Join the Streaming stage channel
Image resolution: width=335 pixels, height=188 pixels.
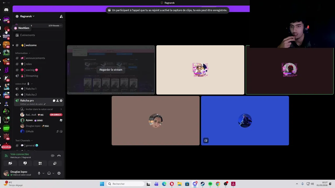click(39, 76)
